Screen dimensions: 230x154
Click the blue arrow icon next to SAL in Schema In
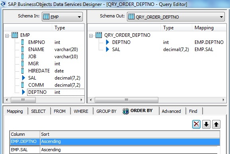click(23, 78)
